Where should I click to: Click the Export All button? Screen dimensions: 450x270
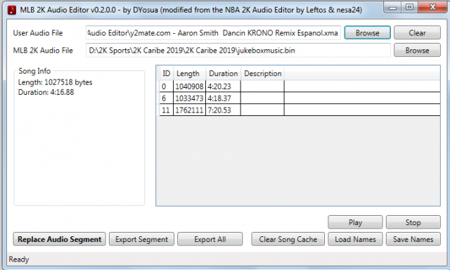pyautogui.click(x=210, y=239)
